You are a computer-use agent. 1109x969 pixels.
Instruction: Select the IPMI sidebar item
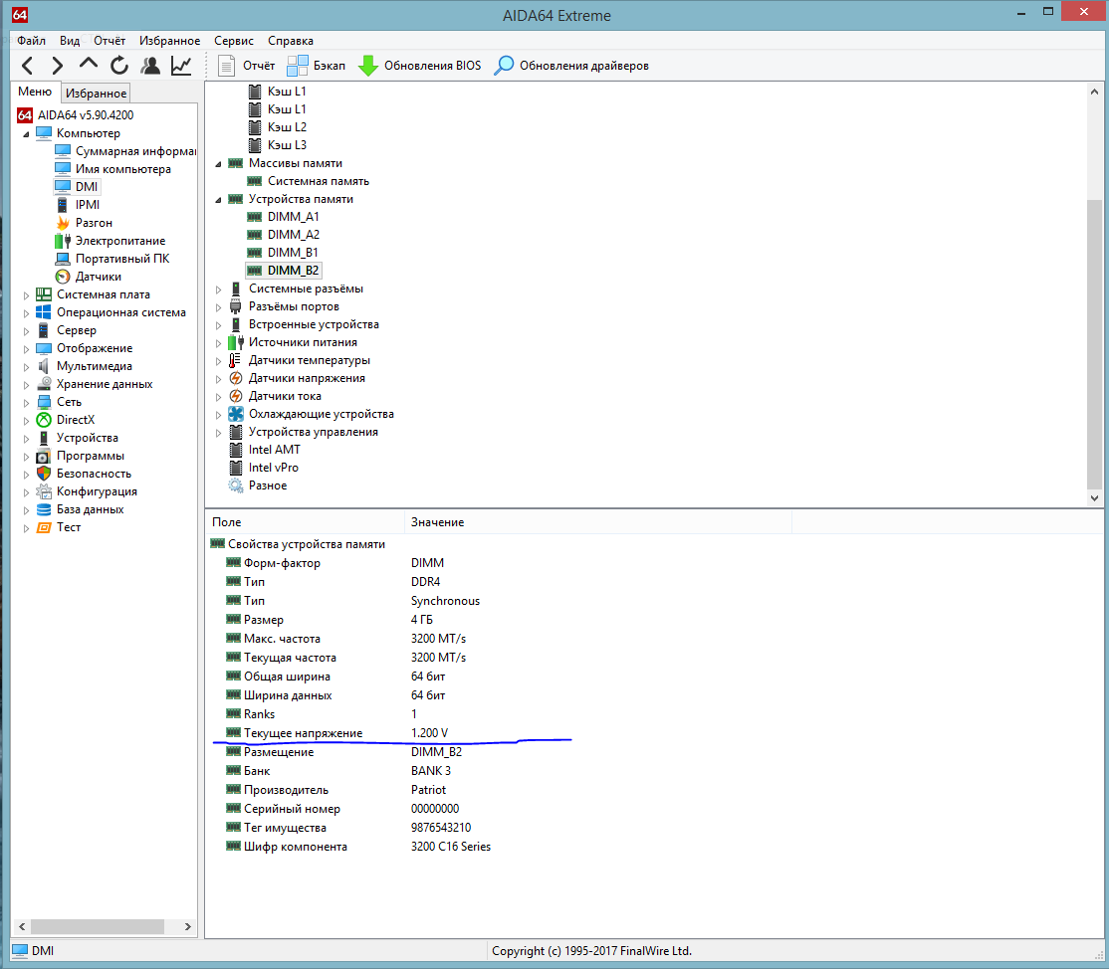(78, 205)
